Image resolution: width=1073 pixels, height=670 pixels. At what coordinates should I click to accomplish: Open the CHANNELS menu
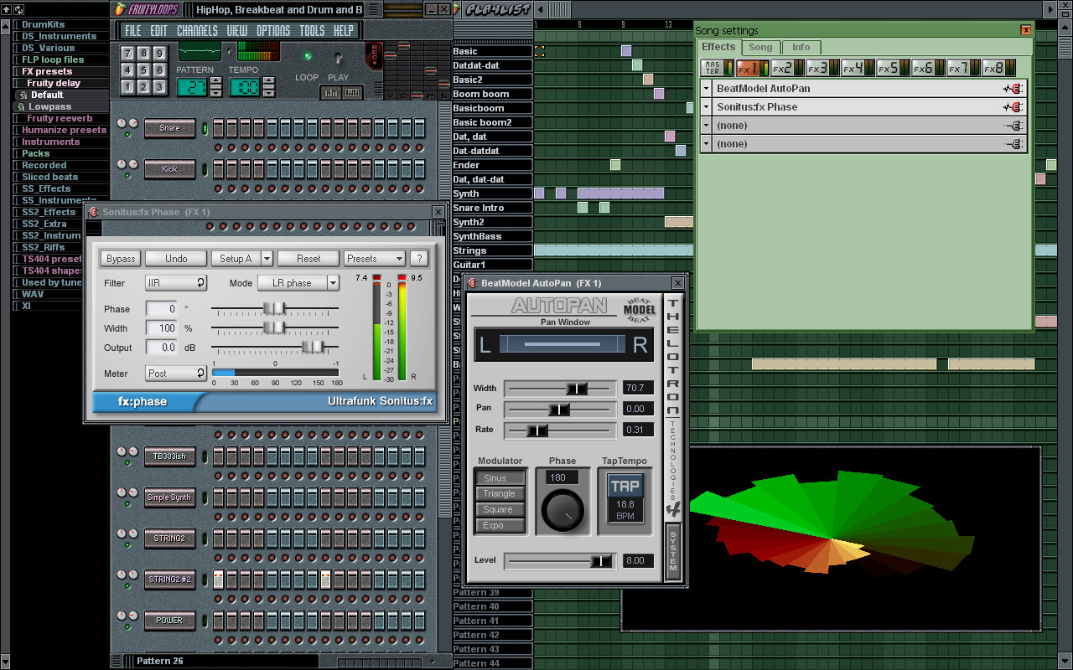197,31
